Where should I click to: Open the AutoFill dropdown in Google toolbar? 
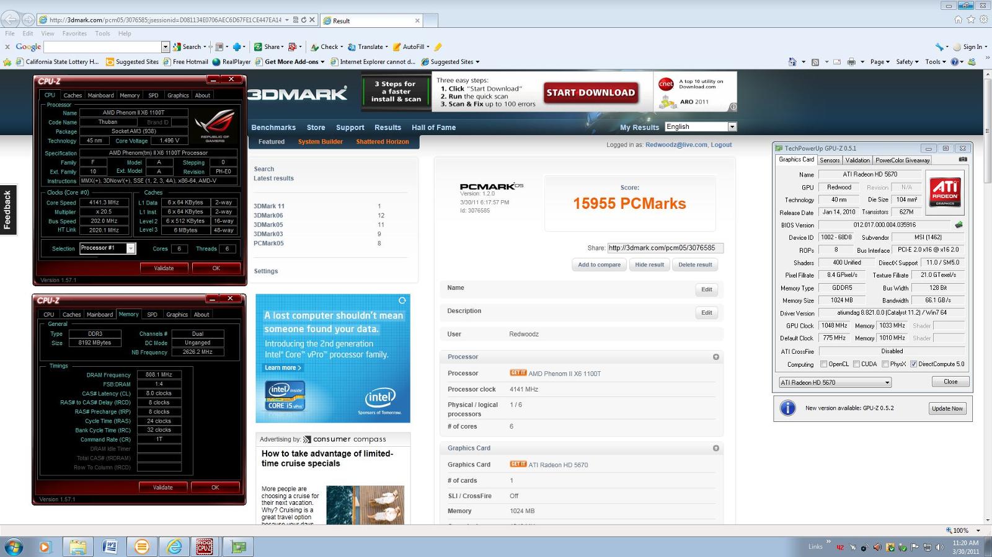412,46
